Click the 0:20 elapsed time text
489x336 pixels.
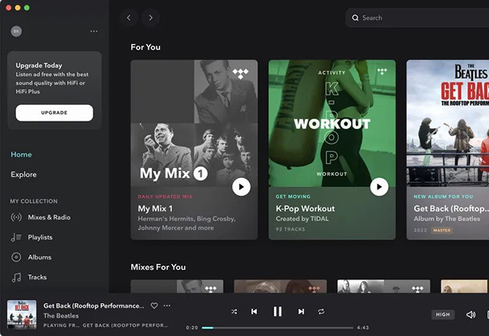pyautogui.click(x=192, y=328)
